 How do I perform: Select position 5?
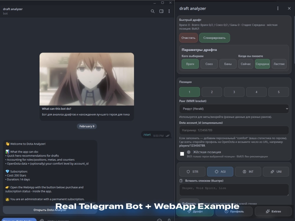[x=279, y=92]
